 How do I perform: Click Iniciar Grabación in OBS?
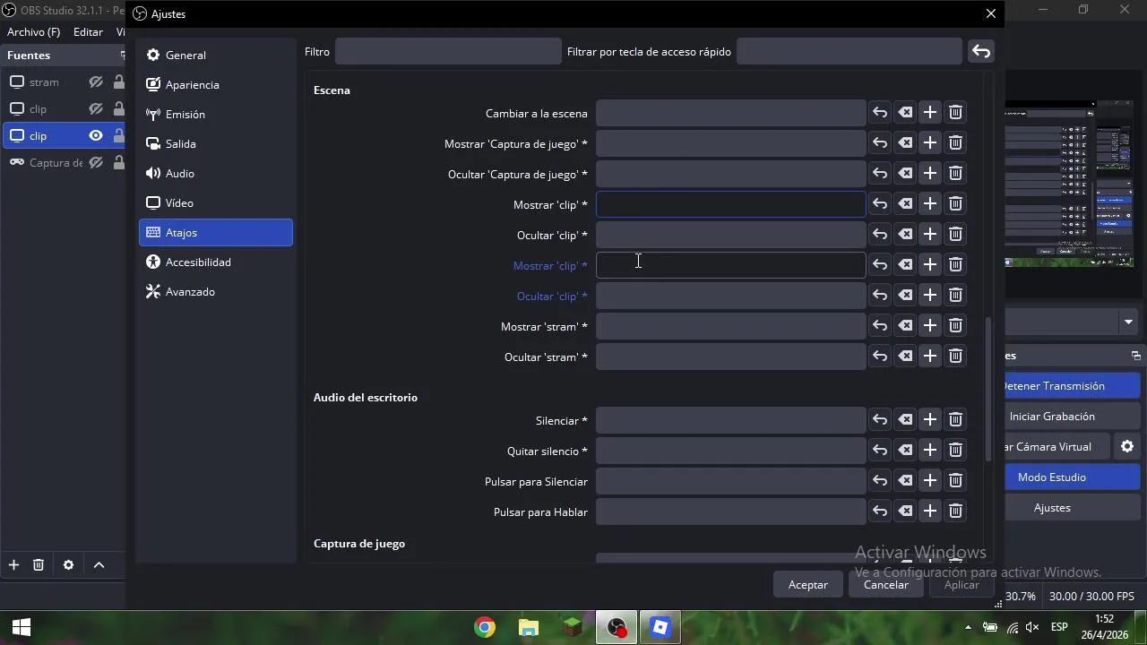1072,417
